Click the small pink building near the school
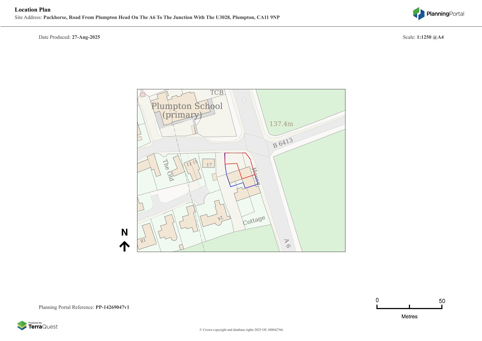 click(143, 95)
